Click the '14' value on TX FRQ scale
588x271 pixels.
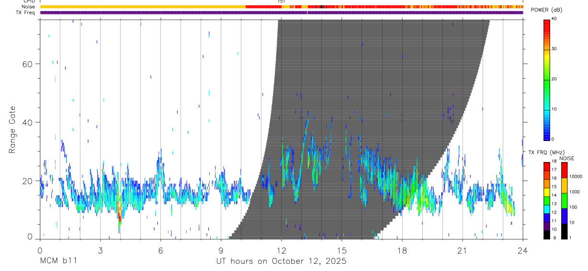pos(554,195)
